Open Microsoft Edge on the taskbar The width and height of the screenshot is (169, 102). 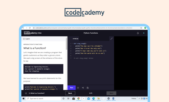click(x=94, y=98)
